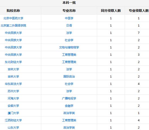
Task: Open the 北京第二外国语学院 school link
Action: tap(13, 25)
